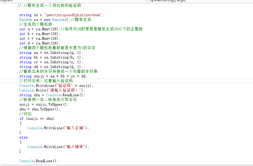Screen dimensions: 253x166
Task: Click the line 'string shu = Console.ReadLine();'
Action: (x=52, y=95)
